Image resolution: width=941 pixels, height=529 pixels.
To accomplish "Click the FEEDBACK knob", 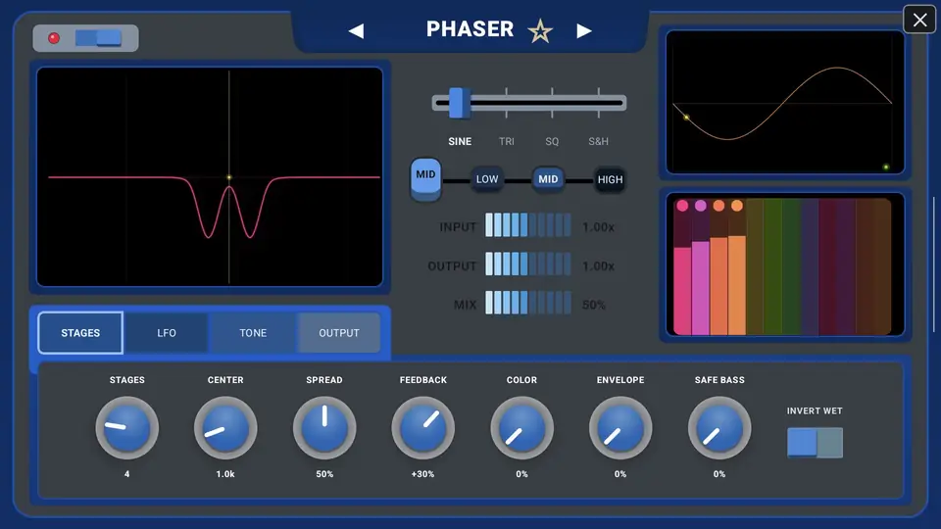I will click(x=423, y=428).
